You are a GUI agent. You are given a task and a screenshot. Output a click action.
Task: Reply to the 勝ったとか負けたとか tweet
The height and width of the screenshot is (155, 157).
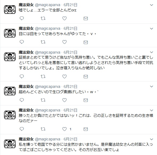[x=22, y=129]
